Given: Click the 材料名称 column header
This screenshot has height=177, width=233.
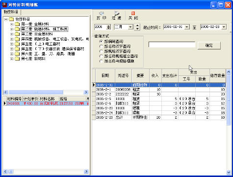Looking at the screenshot, I should (49, 99).
